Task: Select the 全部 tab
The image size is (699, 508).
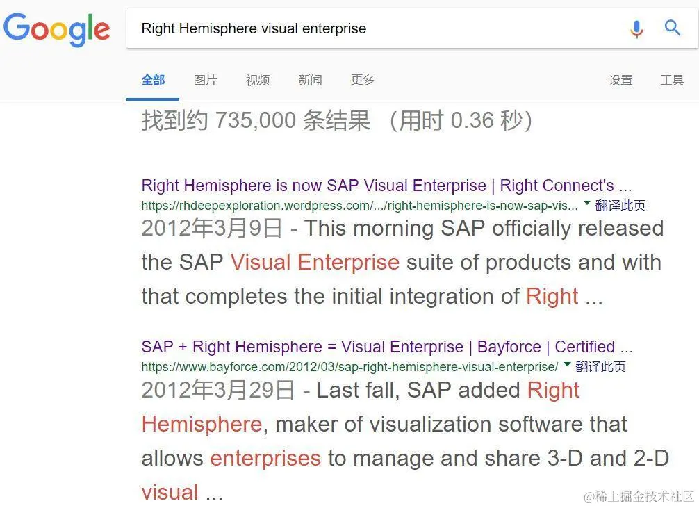Action: 153,80
